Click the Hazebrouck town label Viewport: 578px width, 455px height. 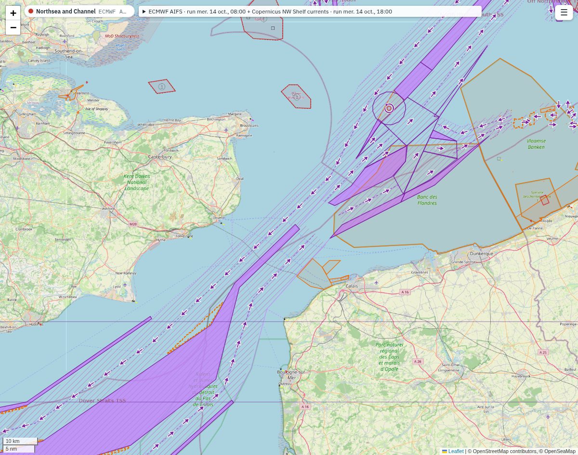521,376
